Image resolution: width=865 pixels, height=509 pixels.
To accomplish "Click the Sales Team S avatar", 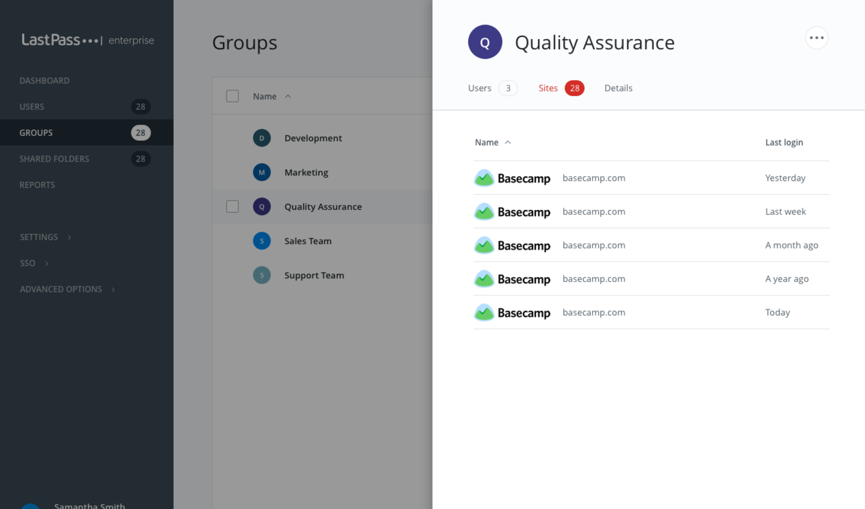I will point(262,241).
